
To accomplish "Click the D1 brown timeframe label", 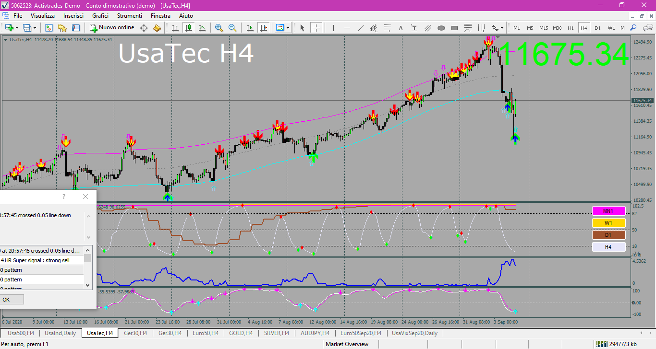I will (608, 235).
